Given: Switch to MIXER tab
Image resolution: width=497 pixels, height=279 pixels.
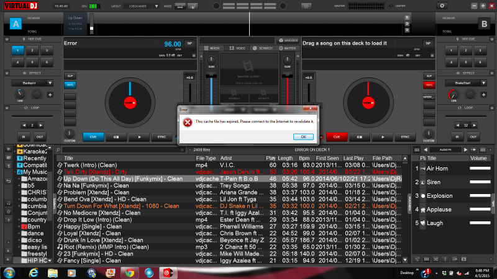Looking at the screenshot, I should tap(212, 48).
